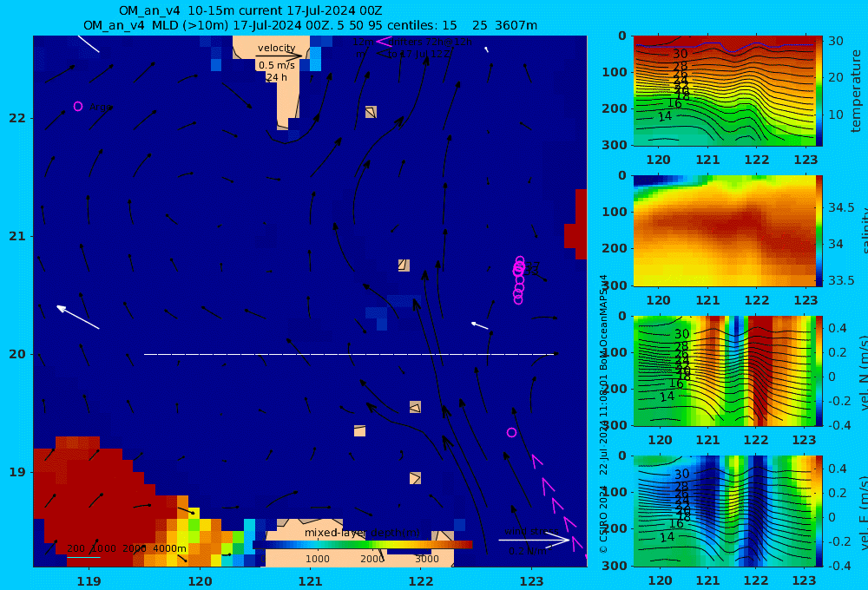Click the red MLD patch on map east edge

click(577, 225)
